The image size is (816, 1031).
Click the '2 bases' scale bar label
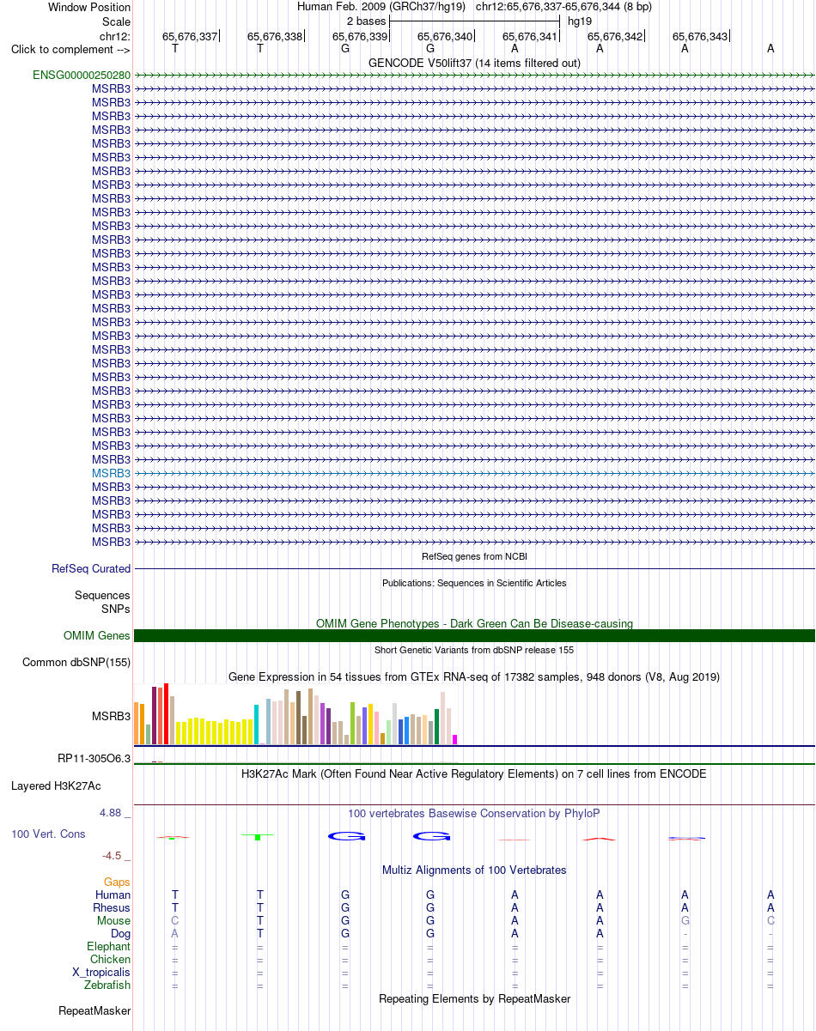click(367, 21)
